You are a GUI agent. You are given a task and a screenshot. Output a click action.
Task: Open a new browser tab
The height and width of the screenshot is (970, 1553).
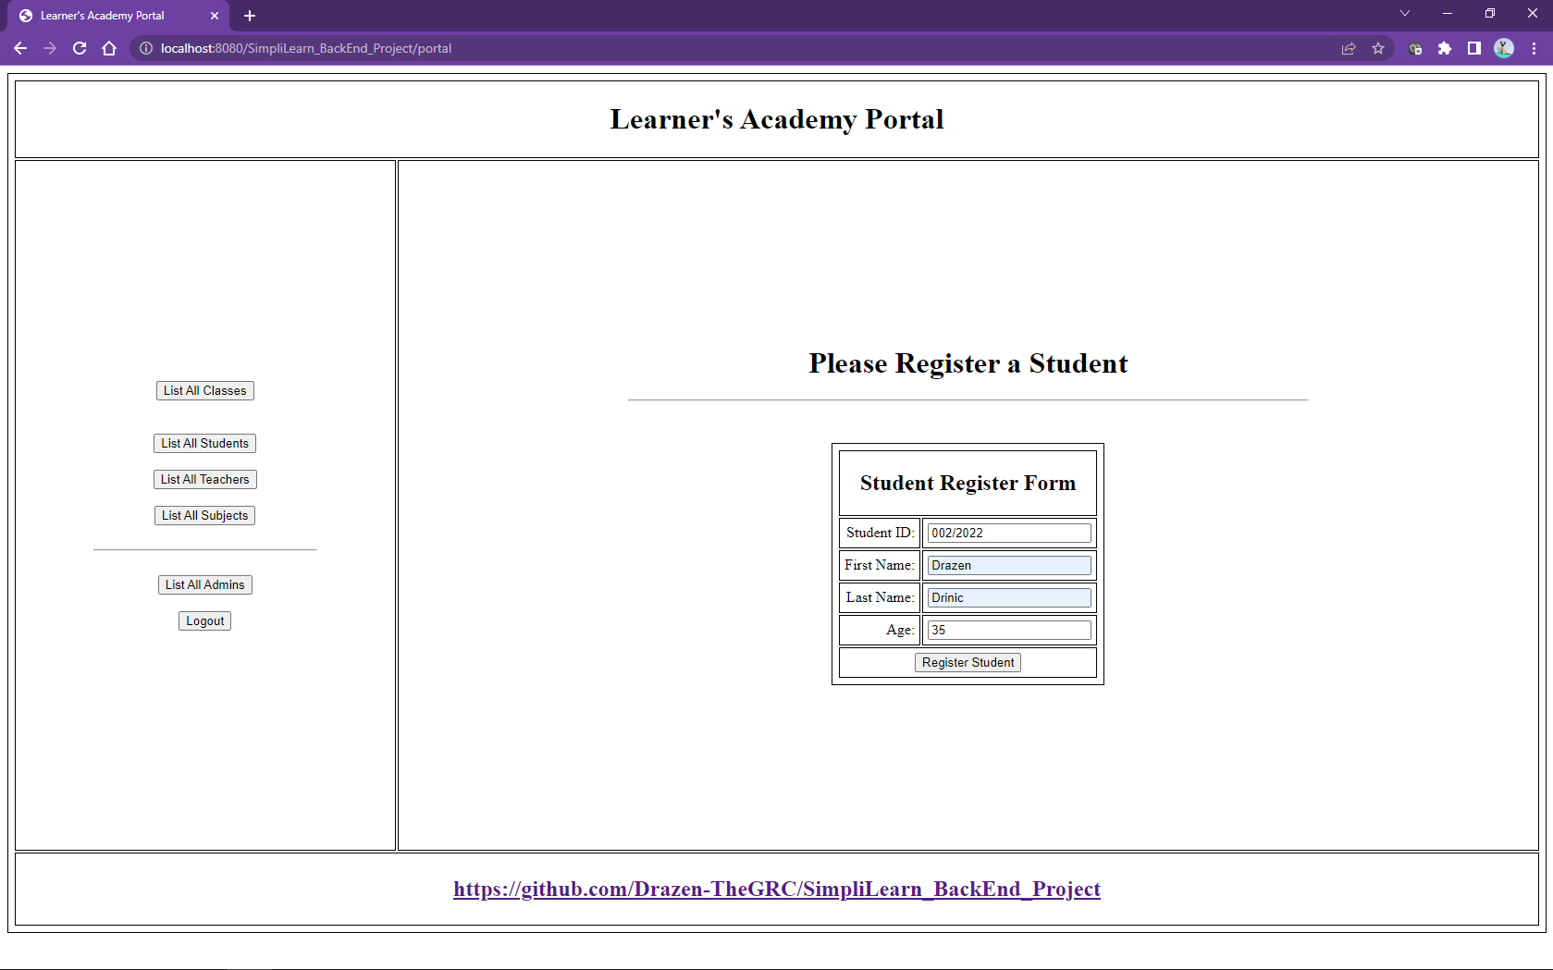[x=250, y=16]
